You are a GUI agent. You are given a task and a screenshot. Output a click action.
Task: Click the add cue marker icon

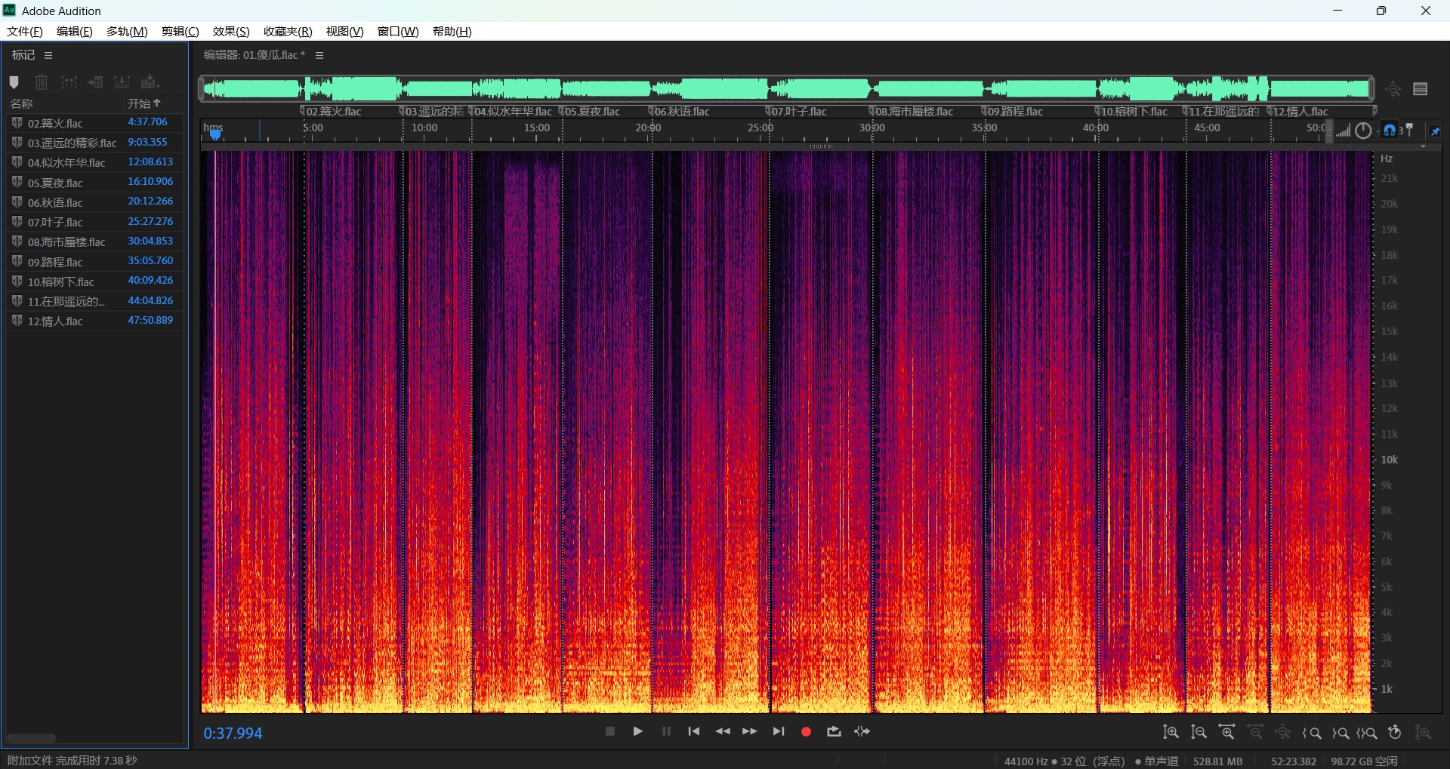pyautogui.click(x=14, y=82)
